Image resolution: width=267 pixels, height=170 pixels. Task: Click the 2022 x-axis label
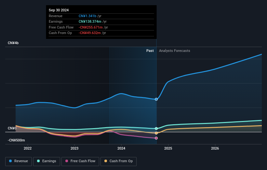tap(28, 148)
